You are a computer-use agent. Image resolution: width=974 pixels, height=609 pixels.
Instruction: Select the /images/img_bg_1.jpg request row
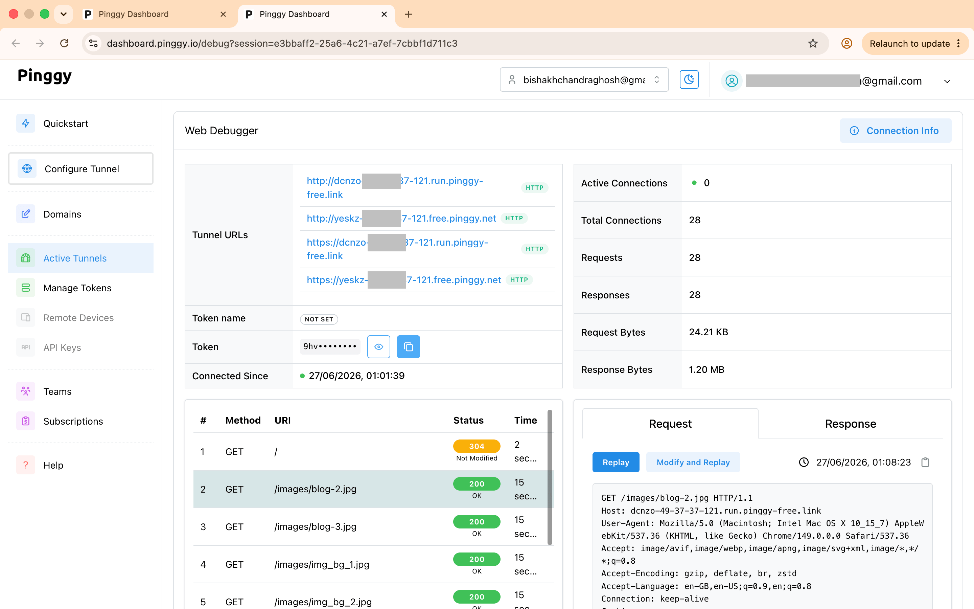point(373,564)
